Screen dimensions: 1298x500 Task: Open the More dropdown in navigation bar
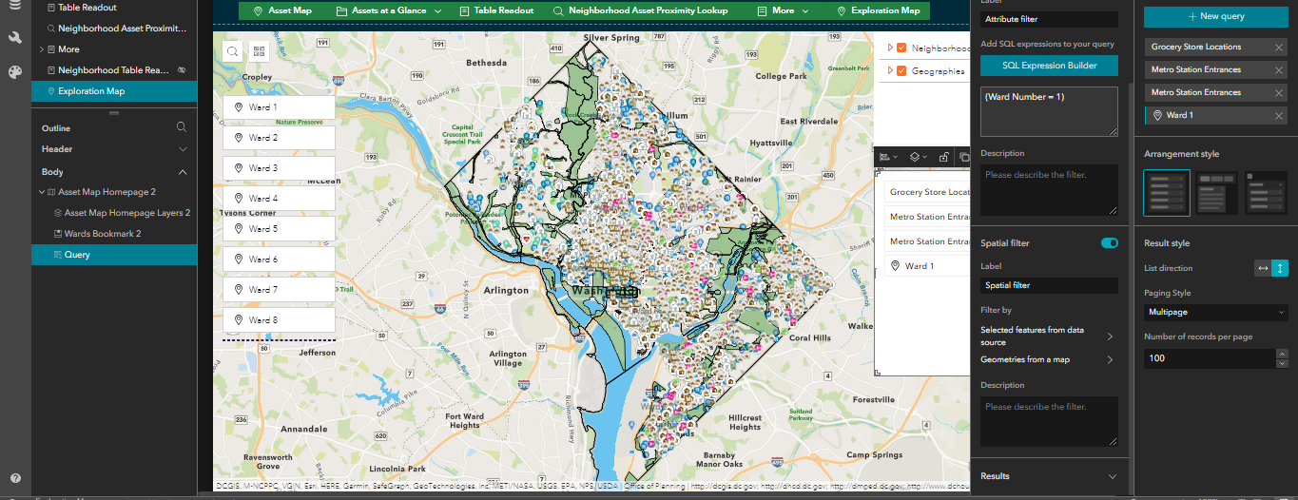click(x=805, y=11)
